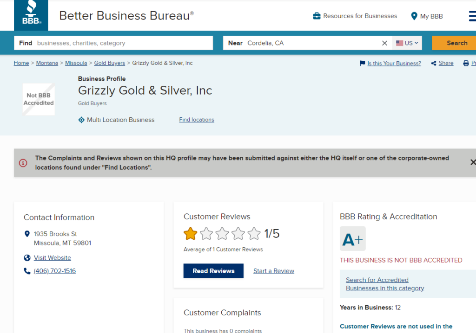Image resolution: width=476 pixels, height=333 pixels.
Task: Click the flag icon for Is this Your Business
Action: (362, 63)
